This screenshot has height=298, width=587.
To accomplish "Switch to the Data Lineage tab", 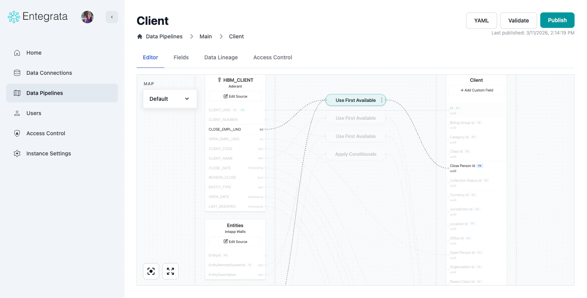I will (x=221, y=57).
